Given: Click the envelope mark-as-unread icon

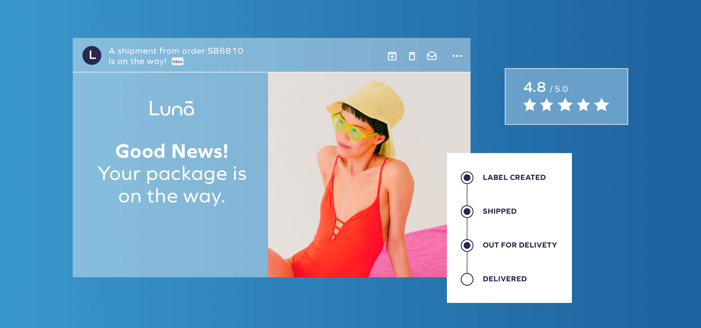Looking at the screenshot, I should click(x=432, y=56).
